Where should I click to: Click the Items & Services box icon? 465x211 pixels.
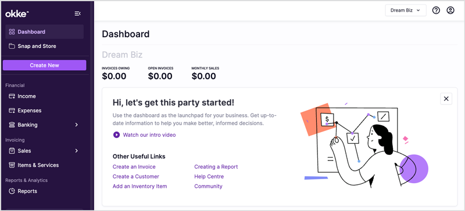click(x=12, y=165)
